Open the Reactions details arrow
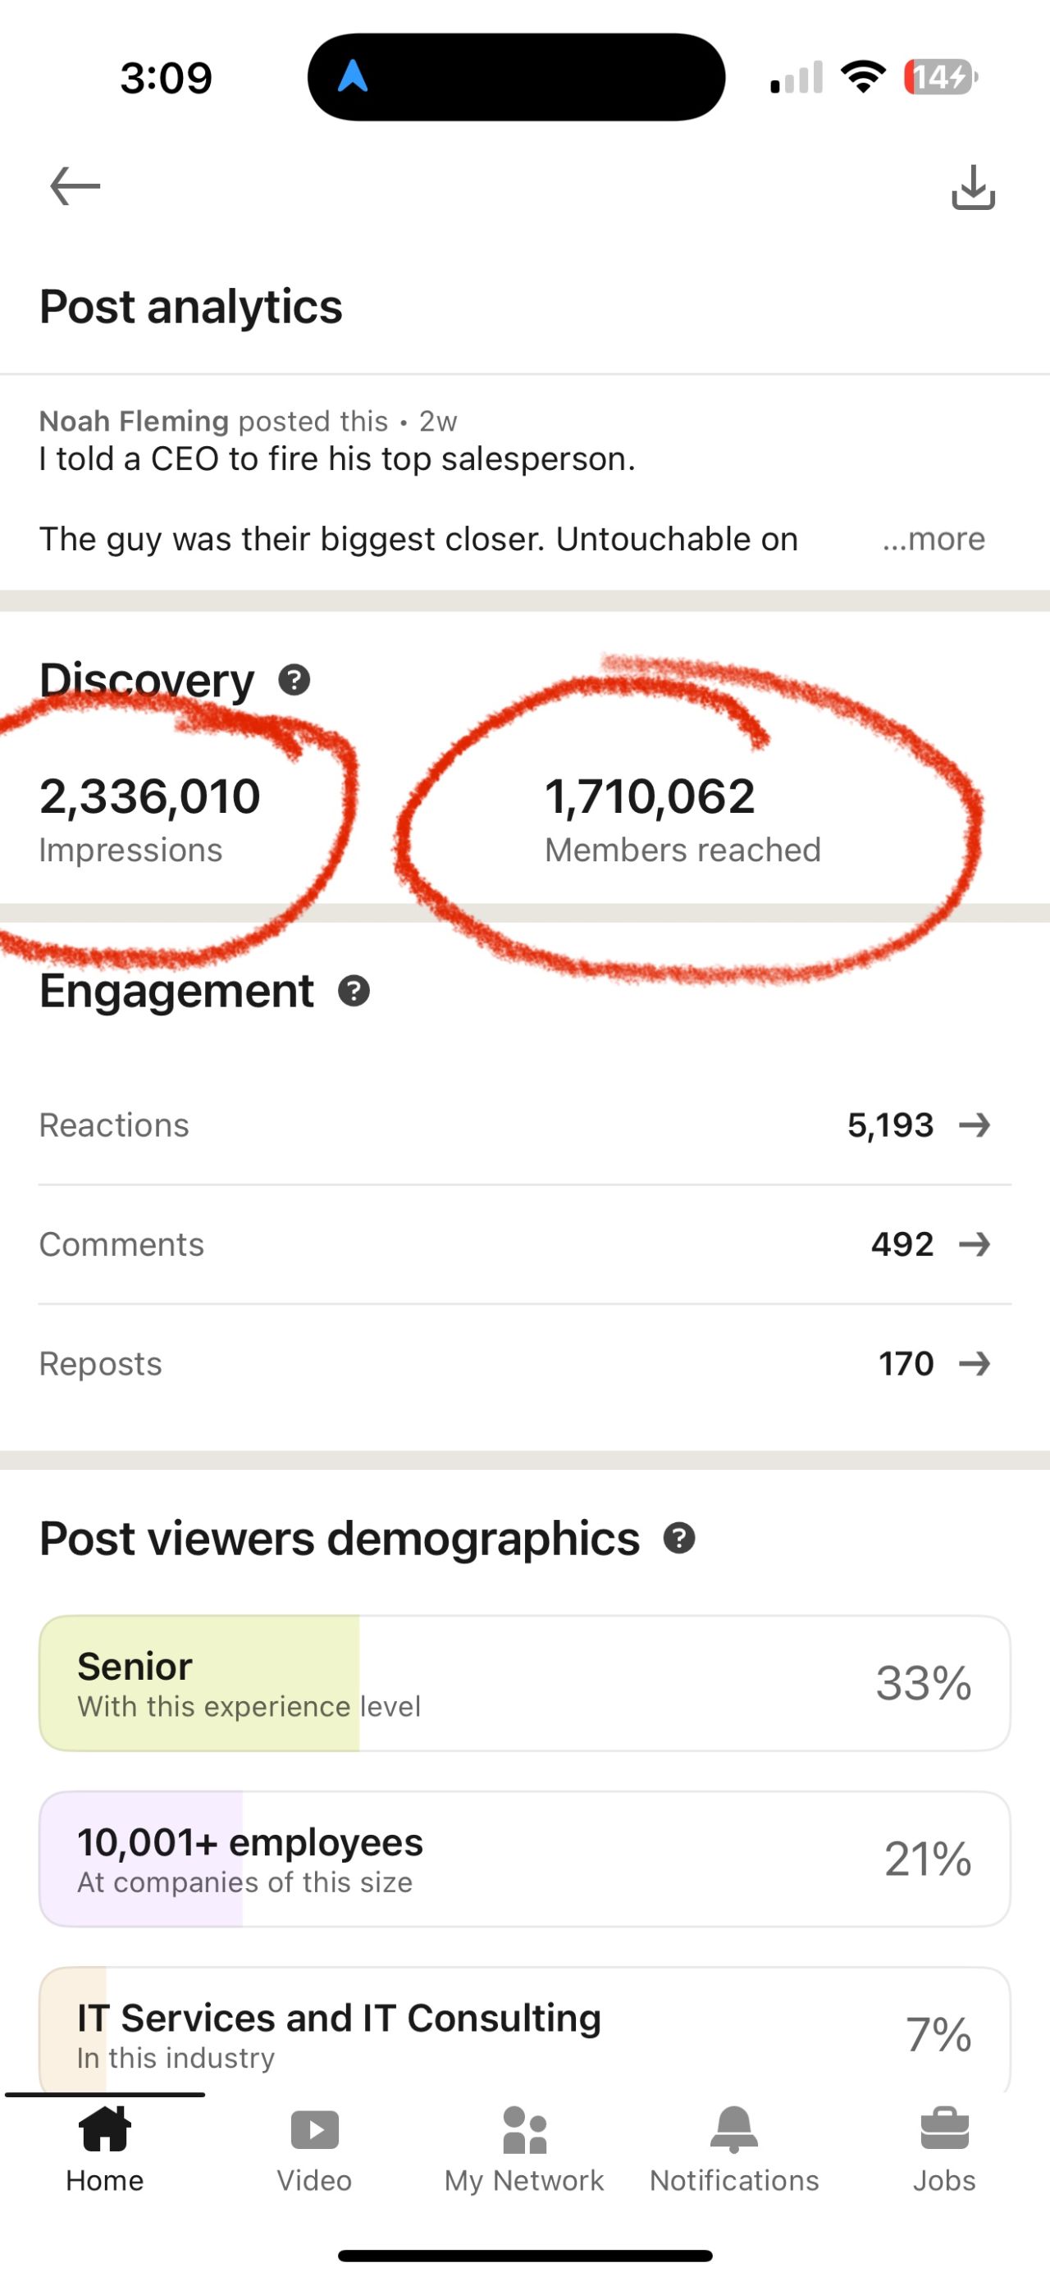 coord(975,1125)
